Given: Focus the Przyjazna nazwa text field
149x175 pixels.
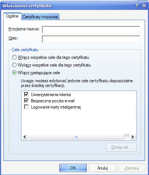Looking at the screenshot, I should [x=91, y=30].
